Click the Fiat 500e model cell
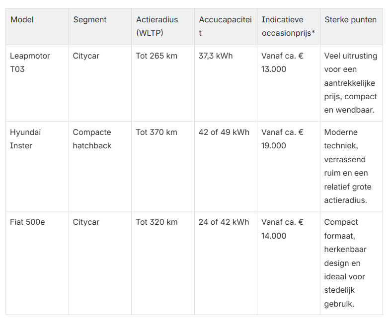The width and height of the screenshot is (388, 320). pos(37,263)
